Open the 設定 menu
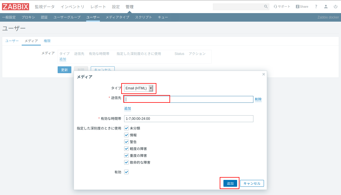Screen dimensions: 341x195 (x=116, y=7)
